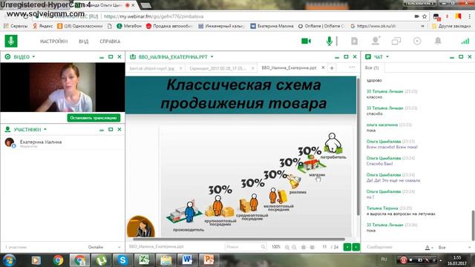
Task: Open PowerPoint from the taskbar
Action: [209, 260]
